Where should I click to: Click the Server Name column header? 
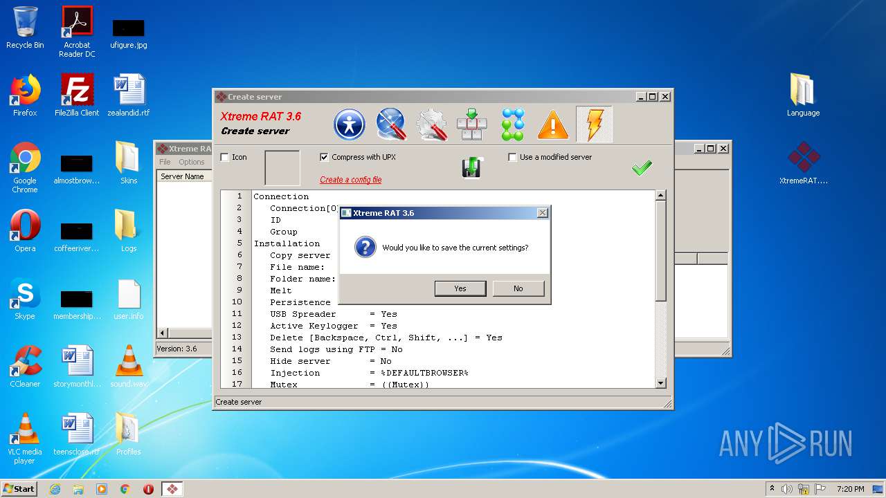tap(182, 176)
